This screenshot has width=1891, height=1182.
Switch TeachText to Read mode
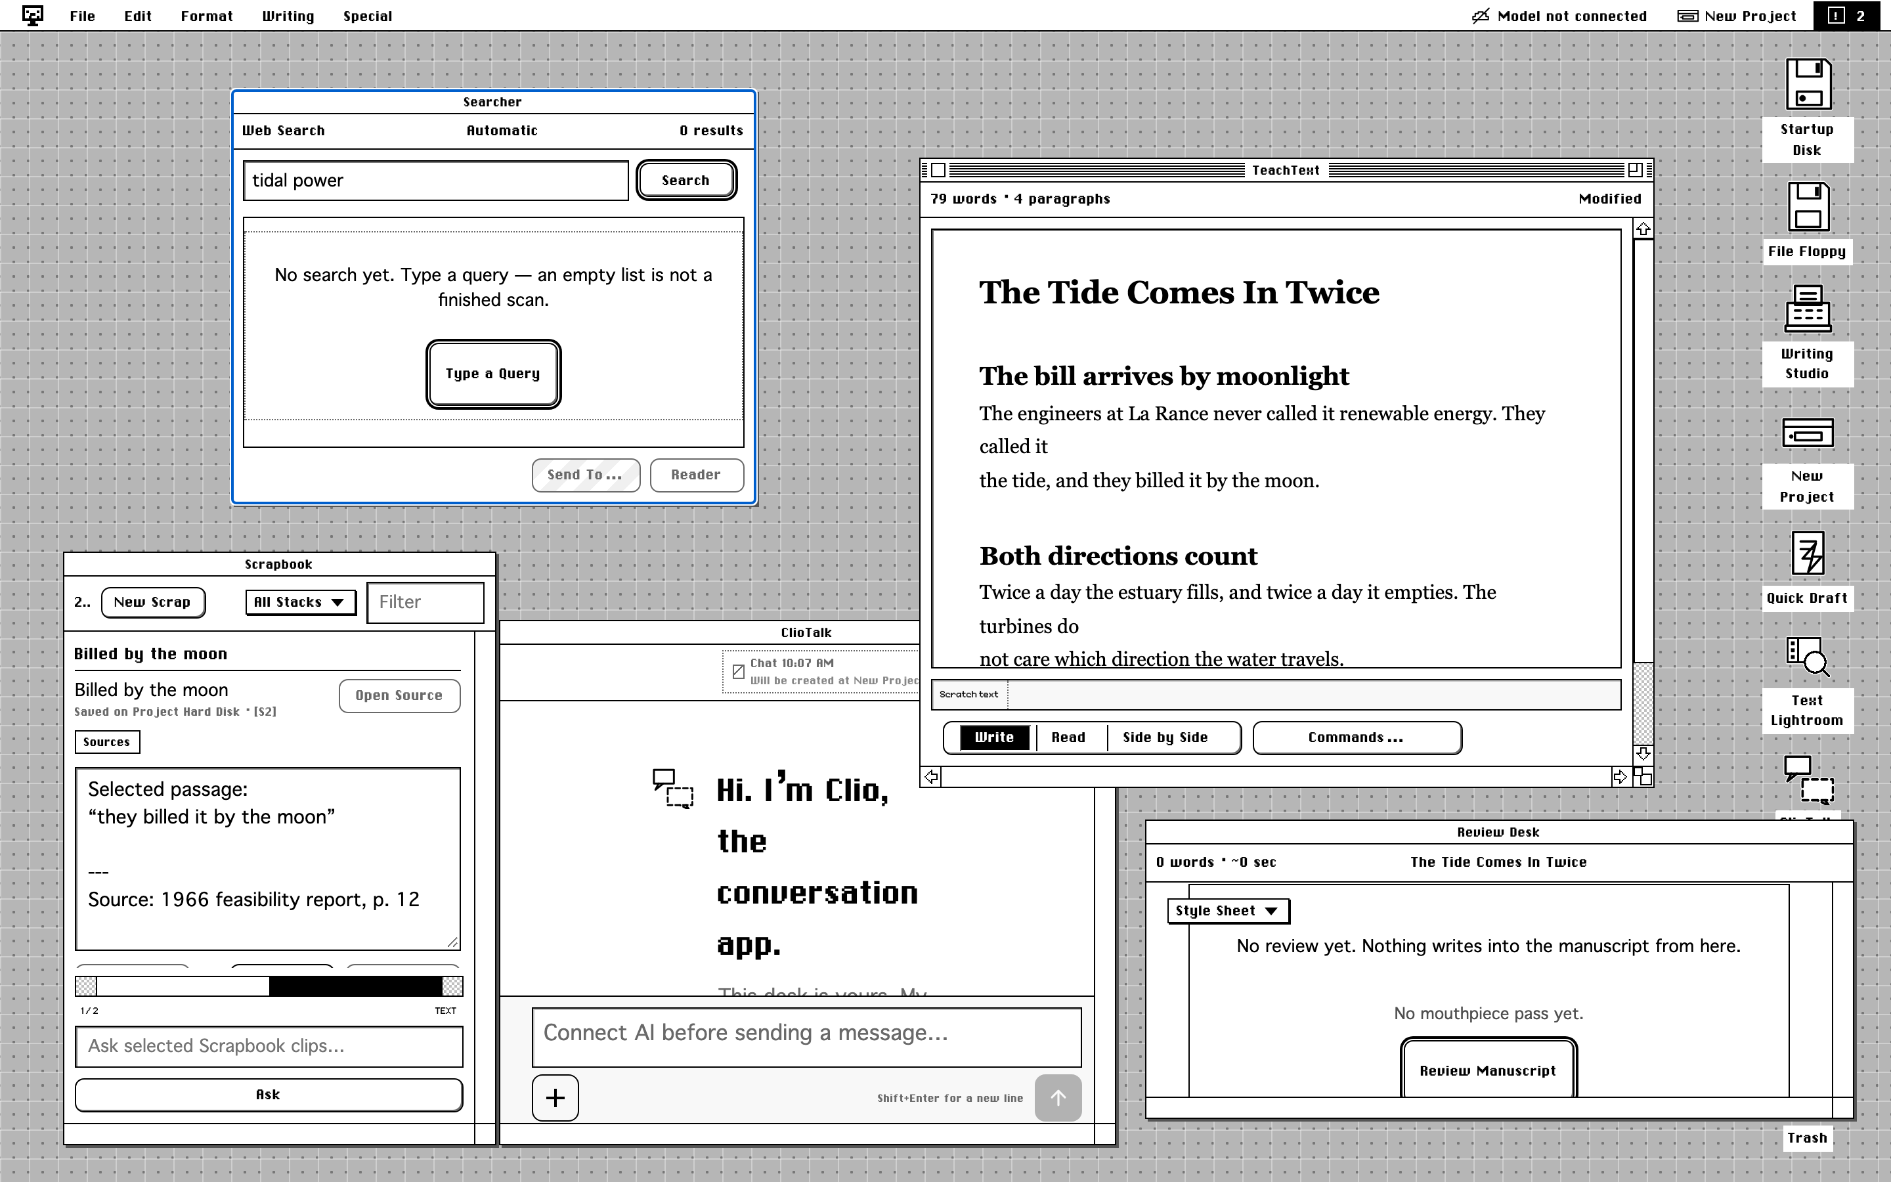pos(1068,737)
